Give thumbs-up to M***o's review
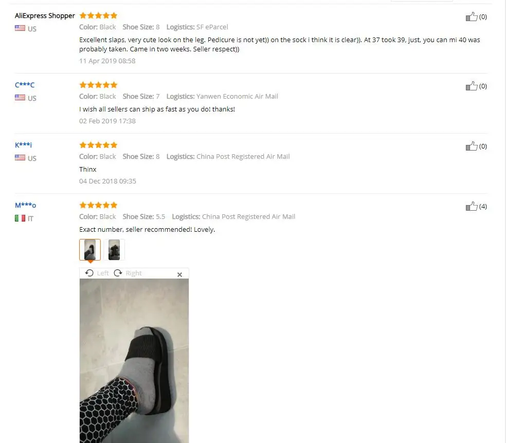Viewport: 506px width, 443px height. click(x=472, y=206)
